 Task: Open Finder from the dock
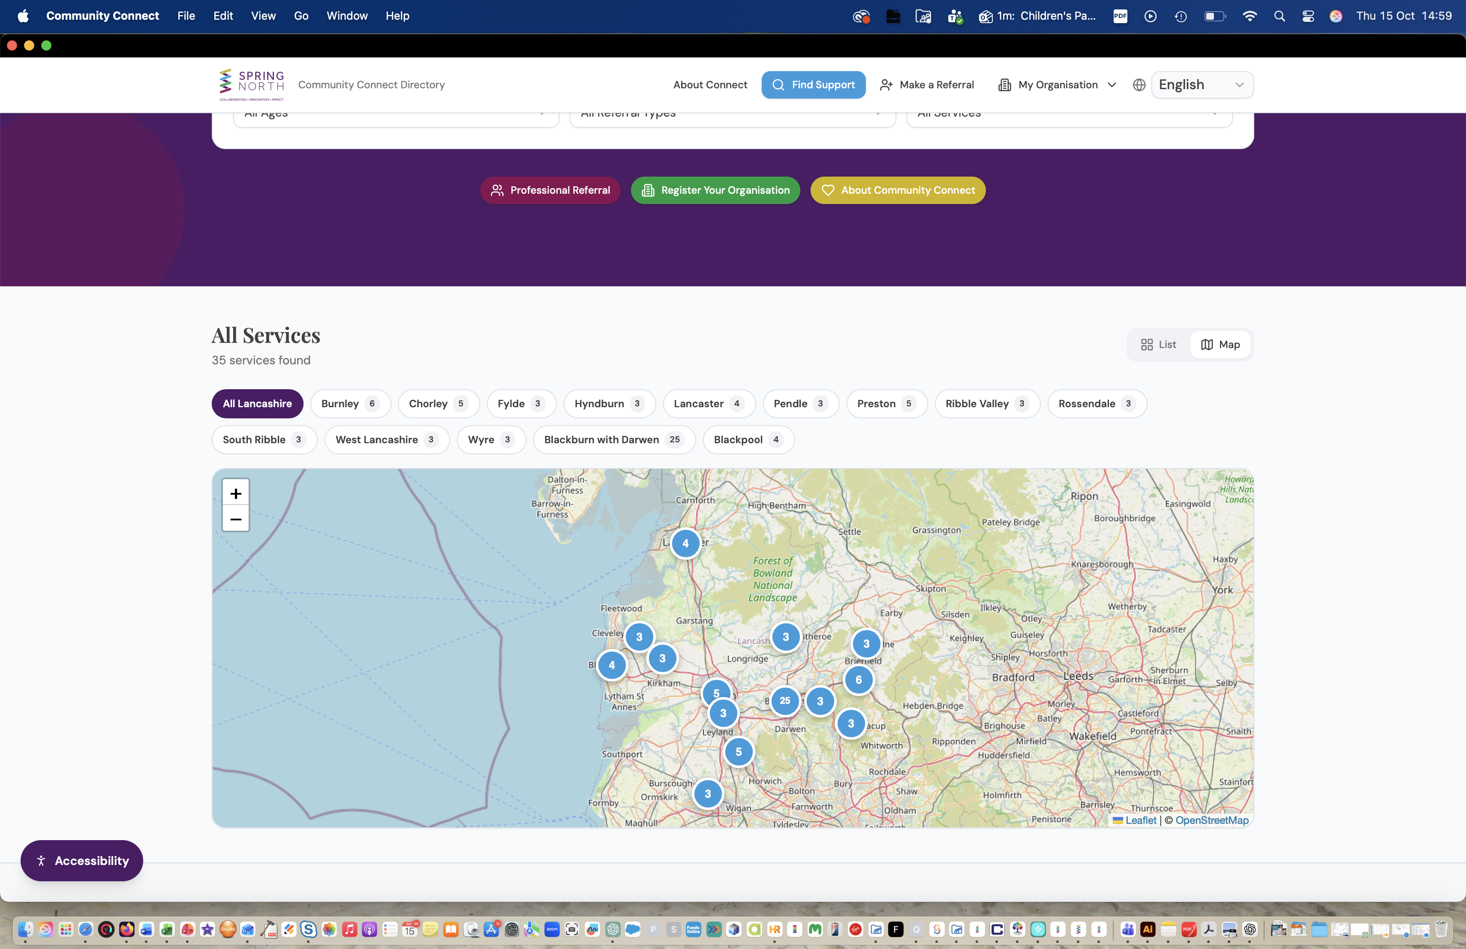tap(25, 929)
